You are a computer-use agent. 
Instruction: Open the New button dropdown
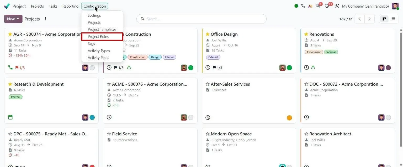point(13,19)
